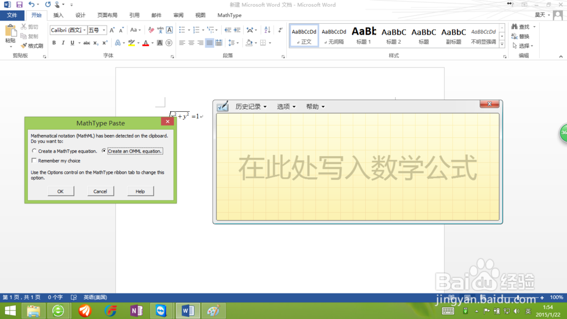Click the Format Painter button
The width and height of the screenshot is (567, 319).
(32, 45)
